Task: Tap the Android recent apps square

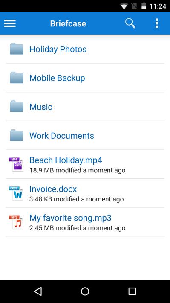Action: [132, 291]
